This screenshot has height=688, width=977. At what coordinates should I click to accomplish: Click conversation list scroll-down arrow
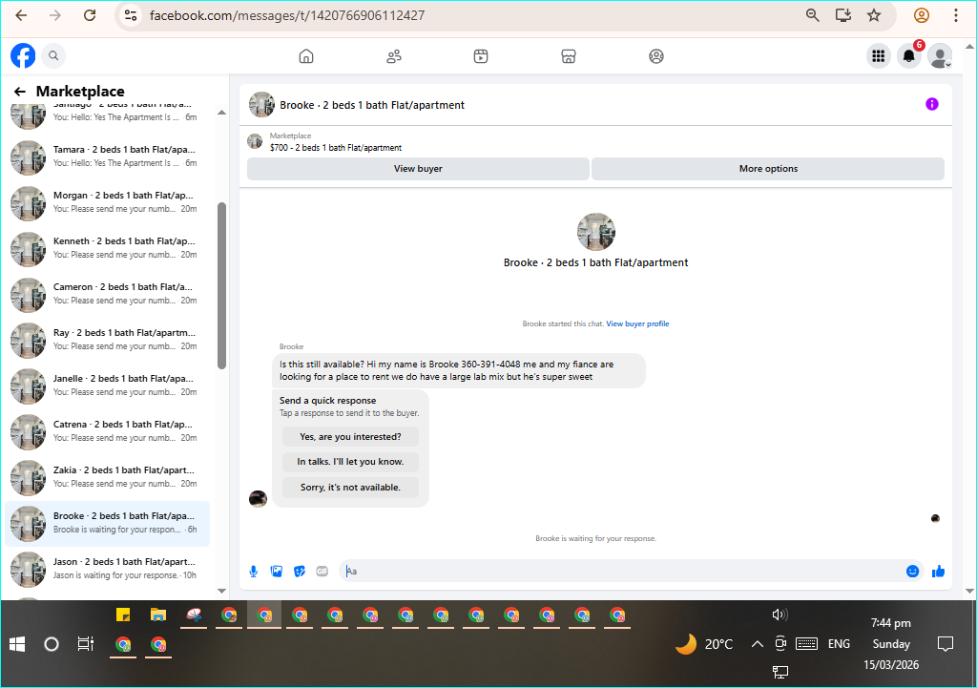pyautogui.click(x=221, y=591)
